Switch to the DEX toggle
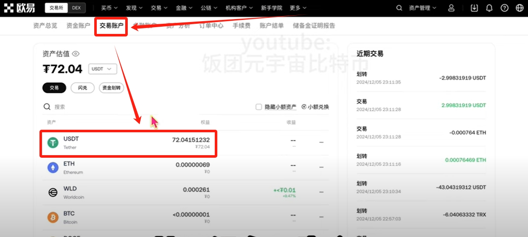 click(76, 8)
